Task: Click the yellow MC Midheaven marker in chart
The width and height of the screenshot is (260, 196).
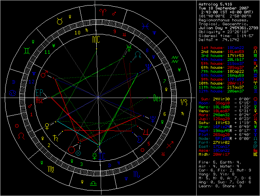Action: pos(96,39)
